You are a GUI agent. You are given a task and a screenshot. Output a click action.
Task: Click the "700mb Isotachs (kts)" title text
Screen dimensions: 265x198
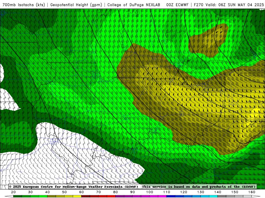[x=24, y=5]
